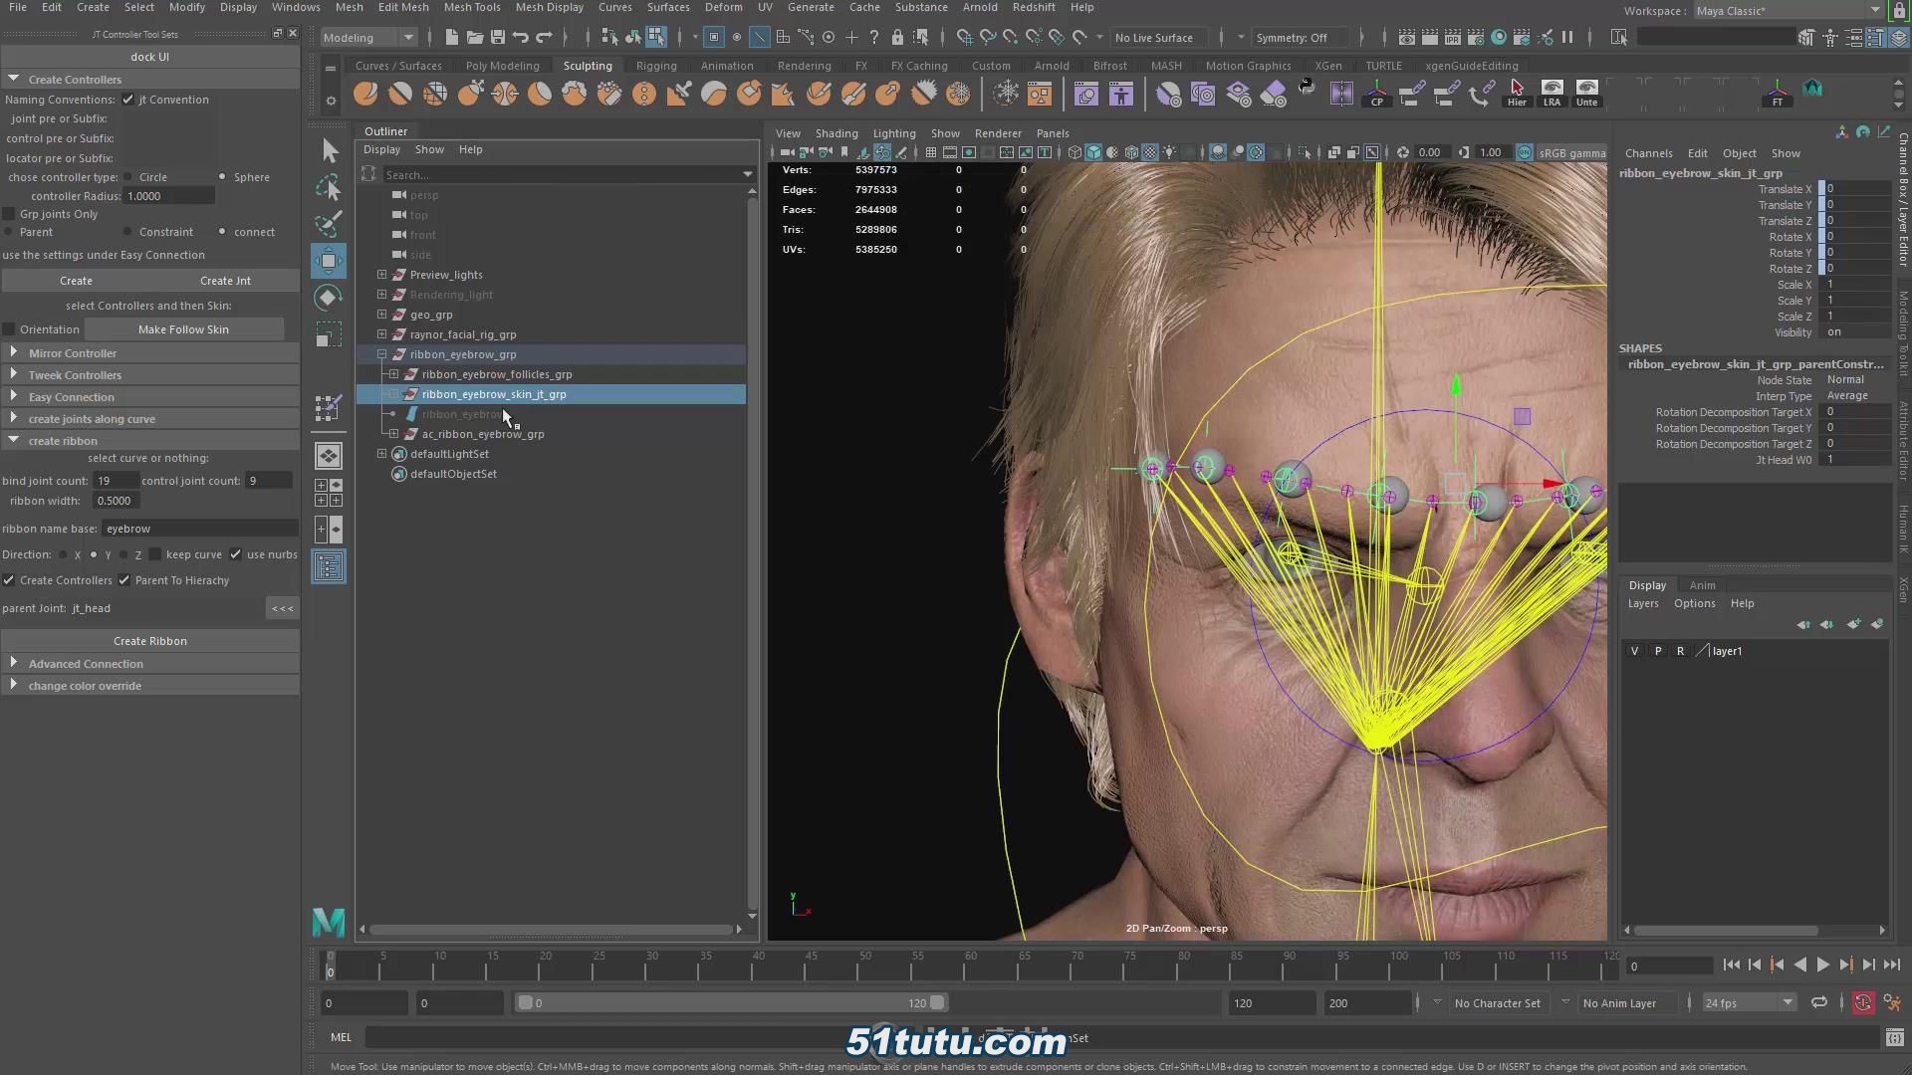Image resolution: width=1912 pixels, height=1075 pixels.
Task: Click the Redo arrow icon
Action: tap(544, 37)
